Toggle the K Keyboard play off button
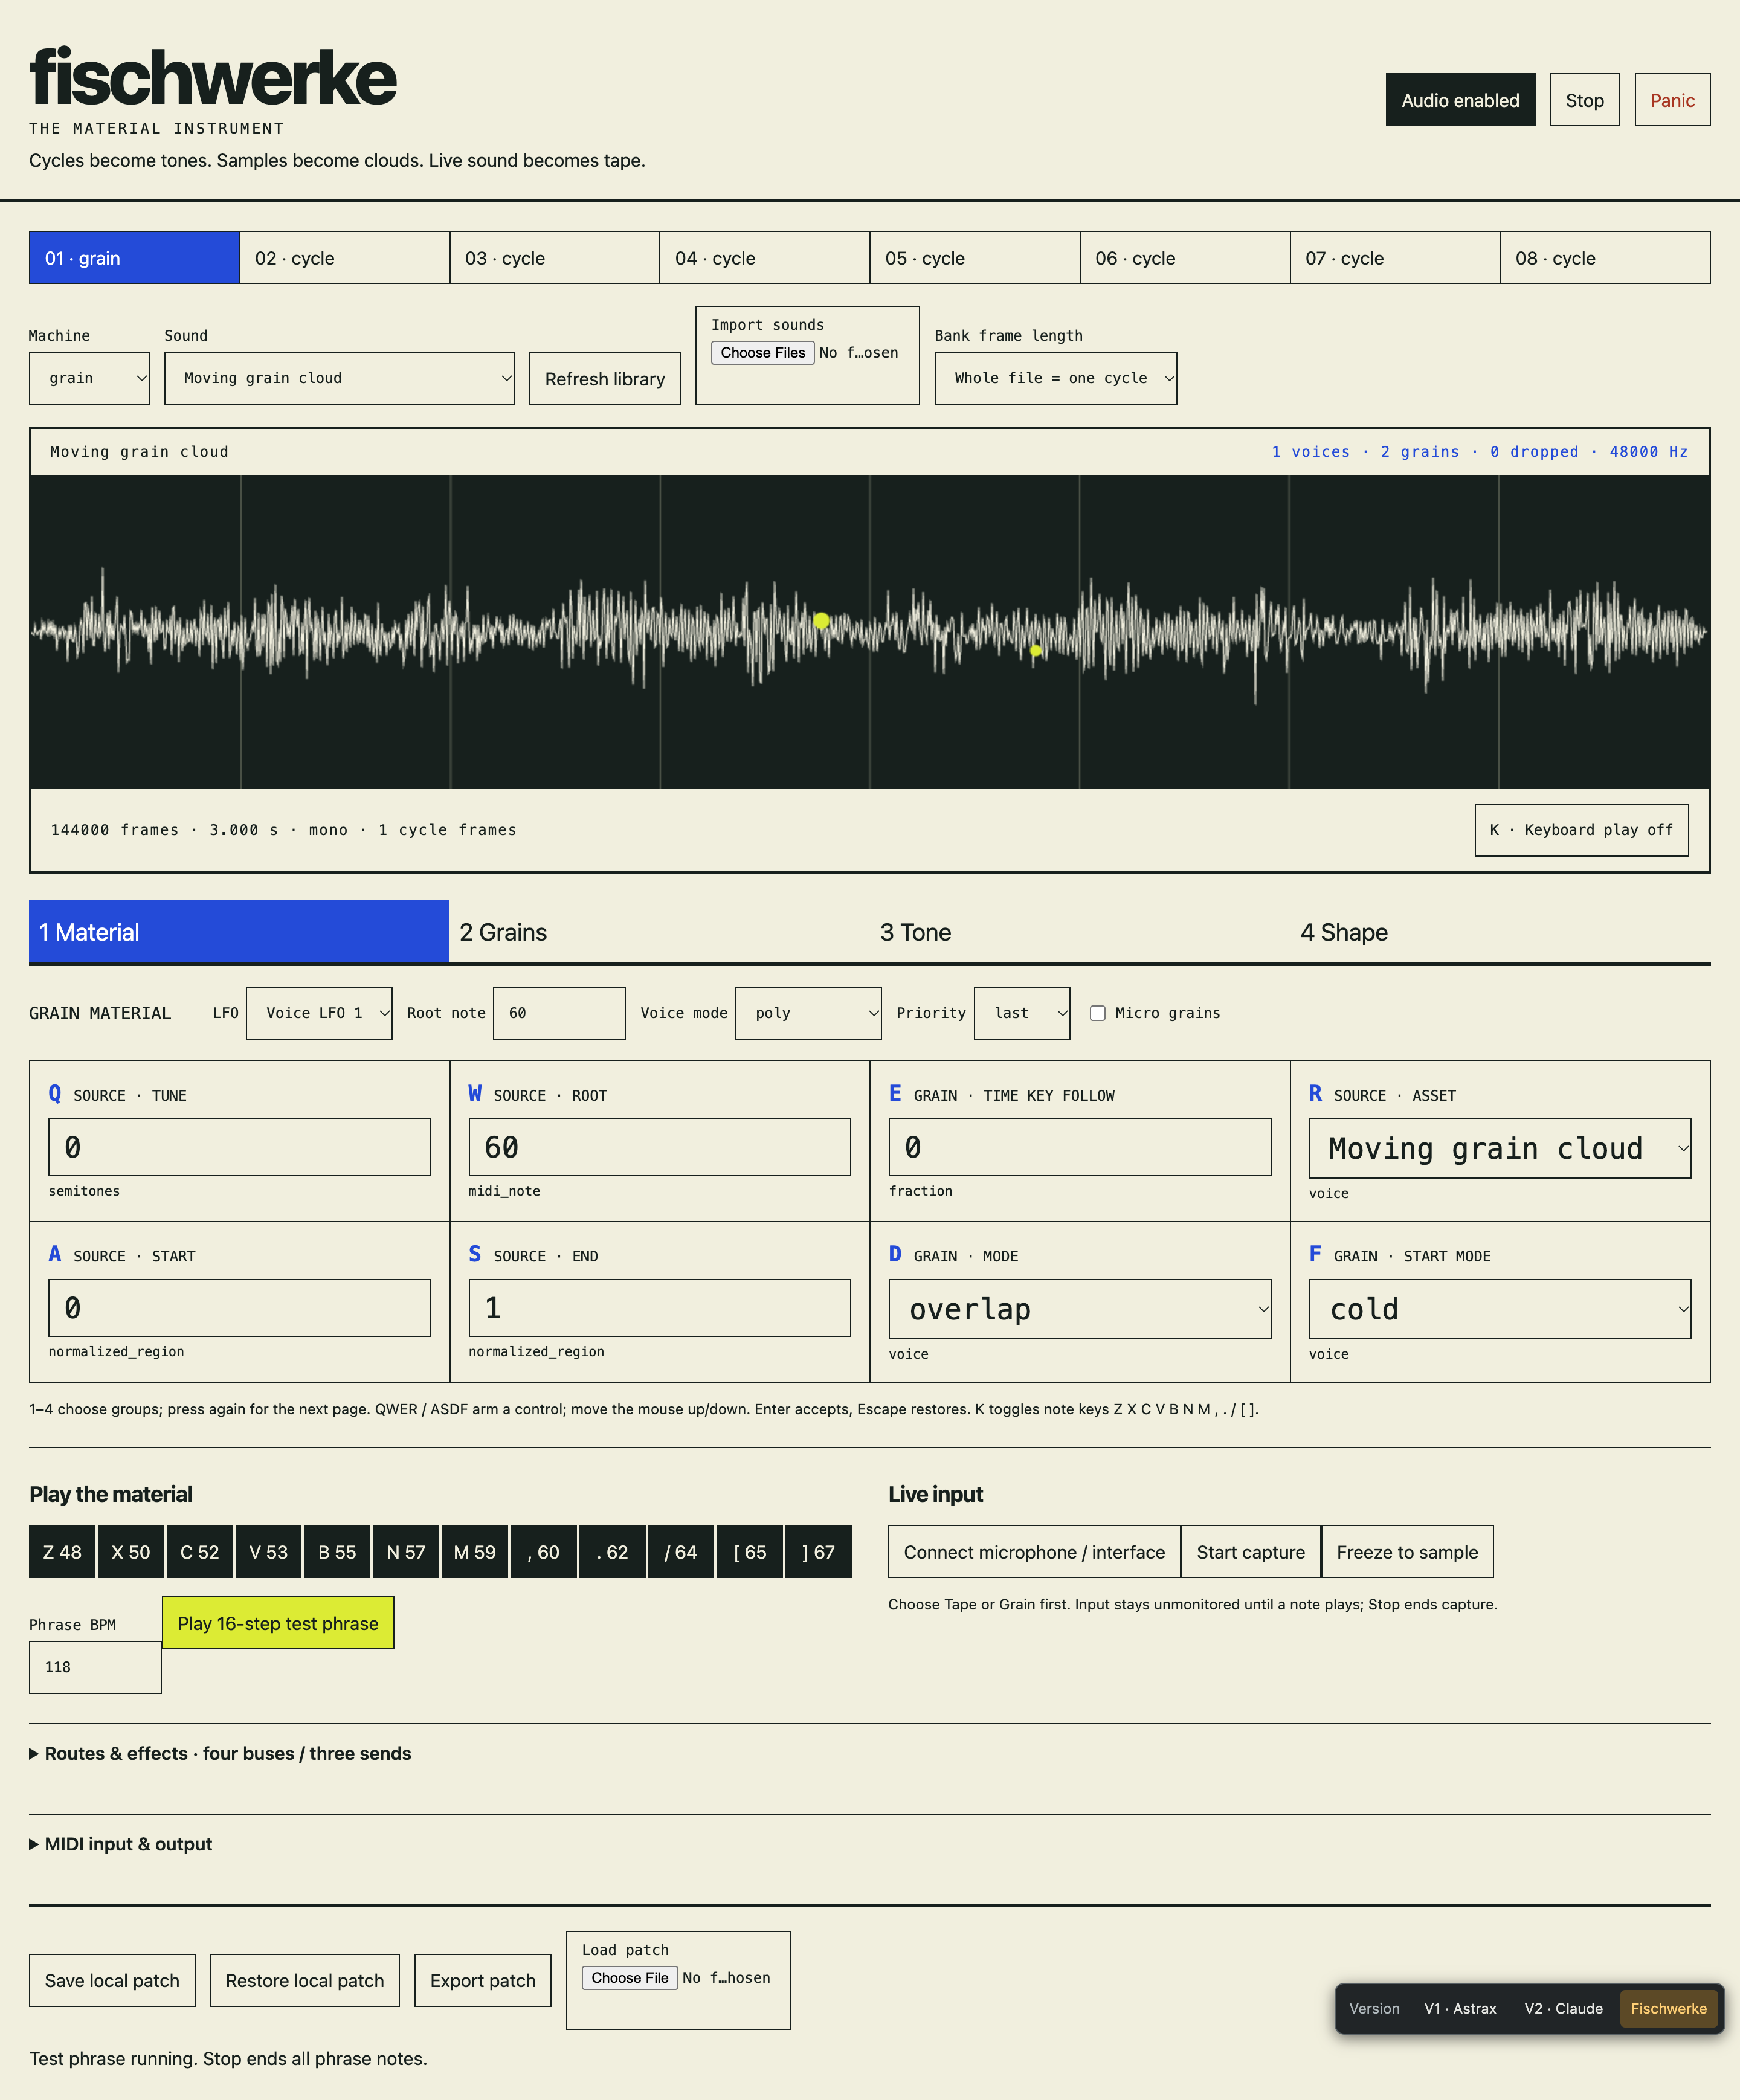 (x=1581, y=830)
